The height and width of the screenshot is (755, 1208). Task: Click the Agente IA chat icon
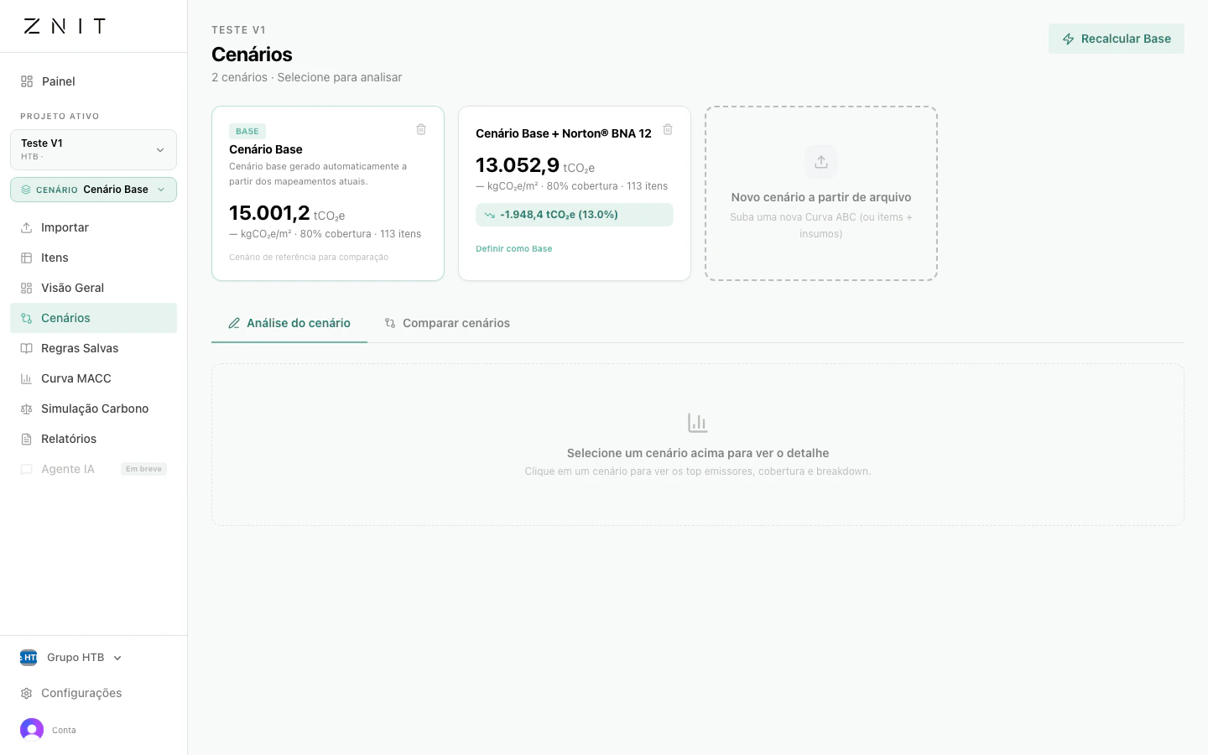27,469
